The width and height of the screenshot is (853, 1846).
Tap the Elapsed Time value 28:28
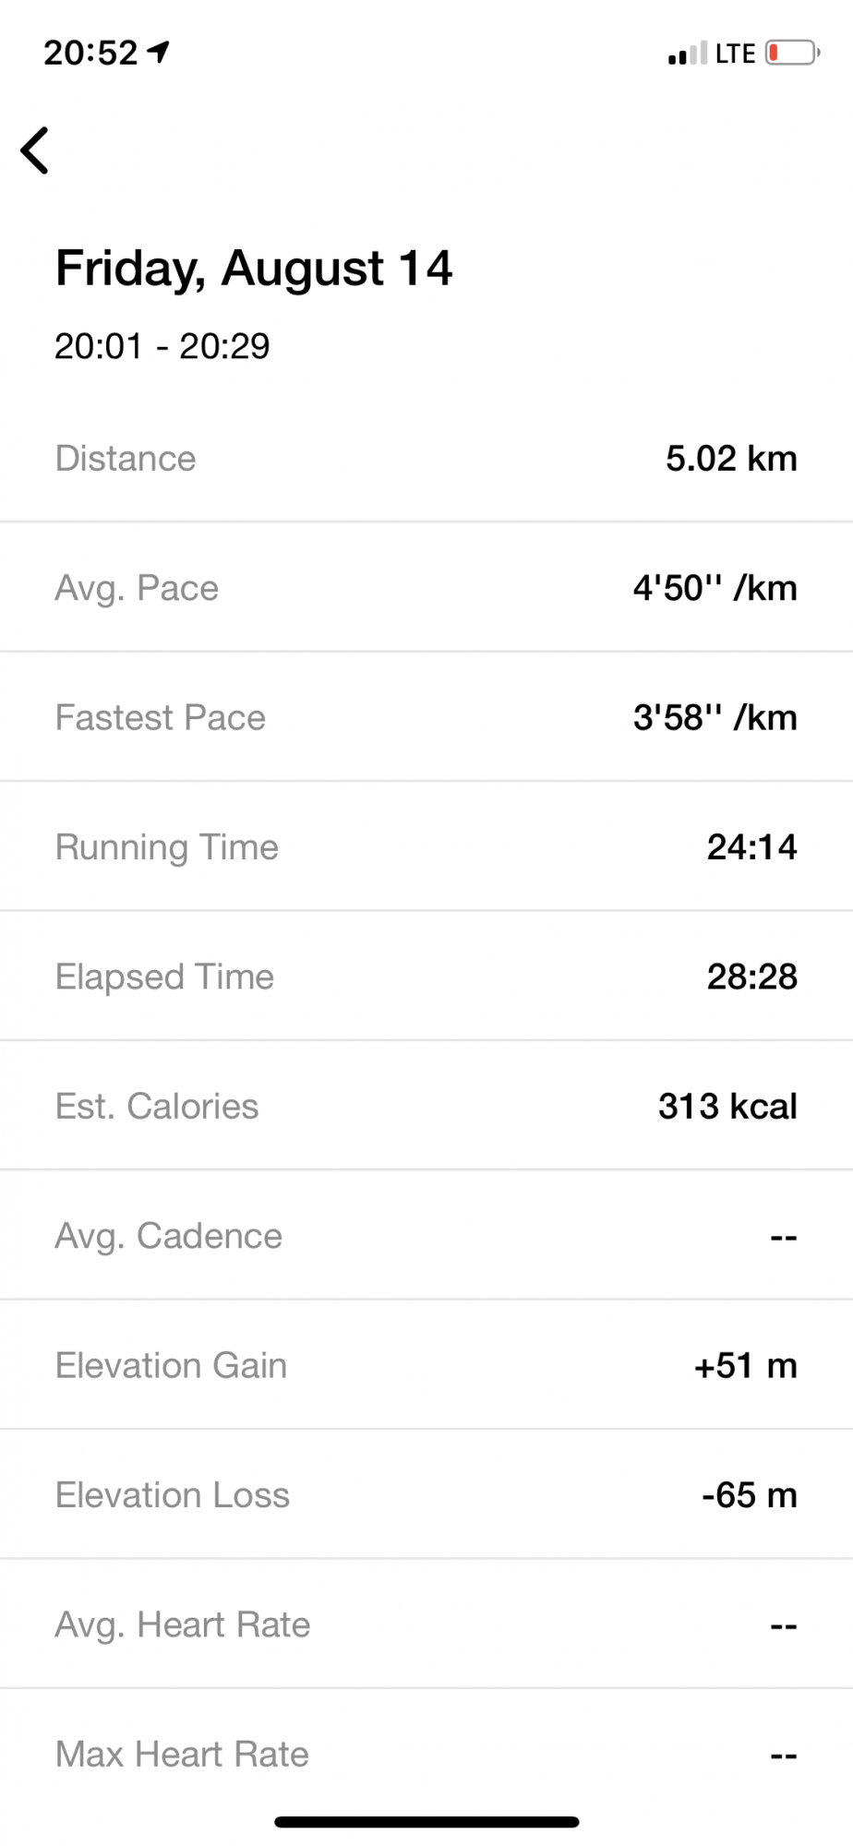tap(751, 977)
